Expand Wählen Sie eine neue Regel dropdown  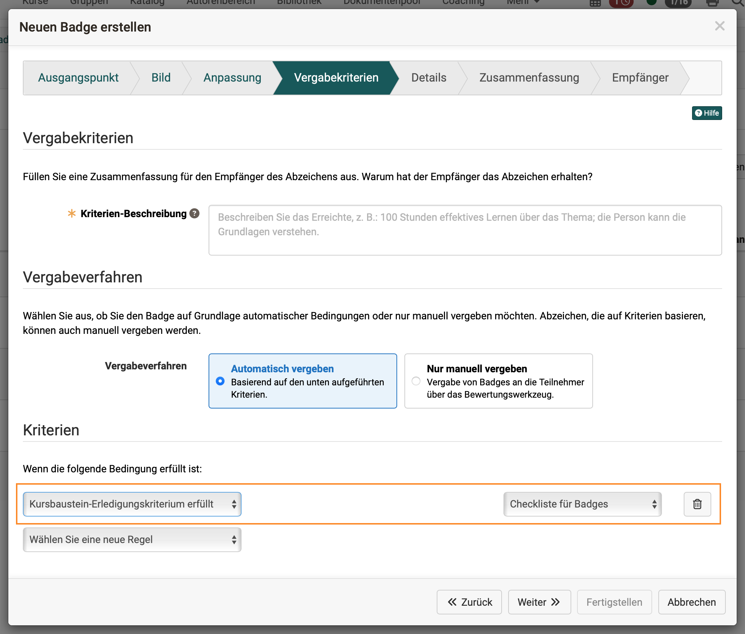pyautogui.click(x=132, y=539)
